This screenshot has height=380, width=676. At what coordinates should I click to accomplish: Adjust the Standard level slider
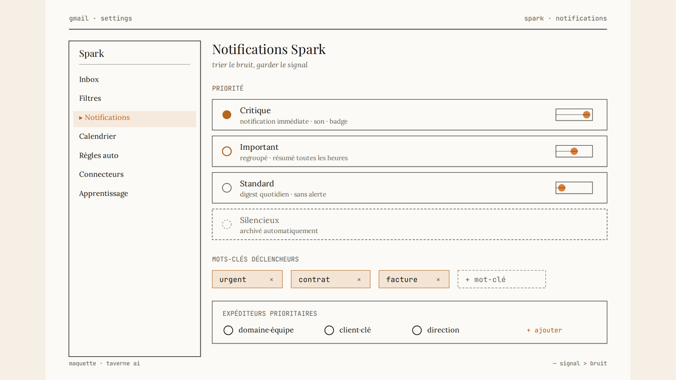pyautogui.click(x=574, y=188)
